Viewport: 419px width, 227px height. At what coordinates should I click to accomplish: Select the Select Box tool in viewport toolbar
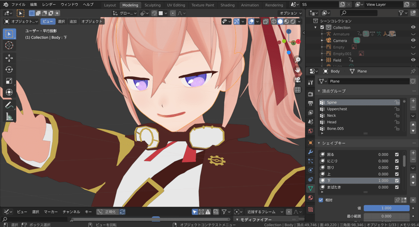pos(9,34)
